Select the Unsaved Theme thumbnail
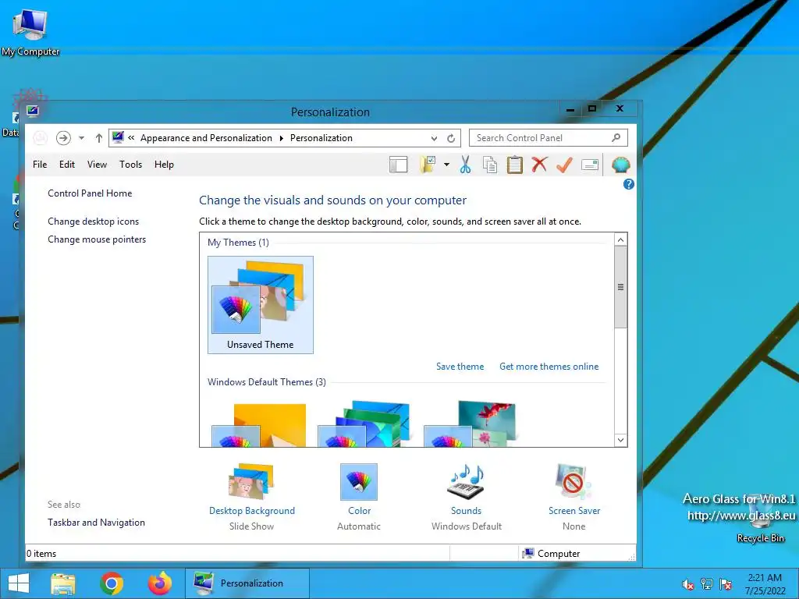This screenshot has height=599, width=799. coord(261,305)
